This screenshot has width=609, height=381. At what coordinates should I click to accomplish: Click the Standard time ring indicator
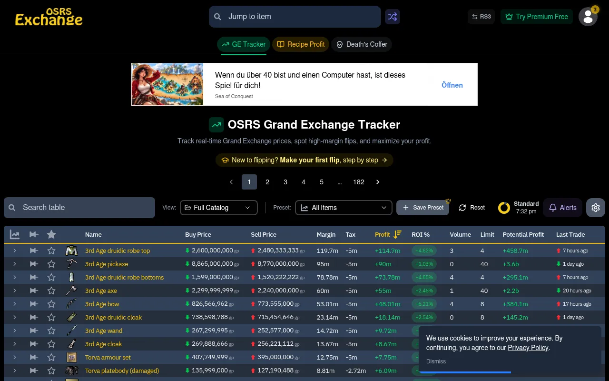pyautogui.click(x=504, y=208)
